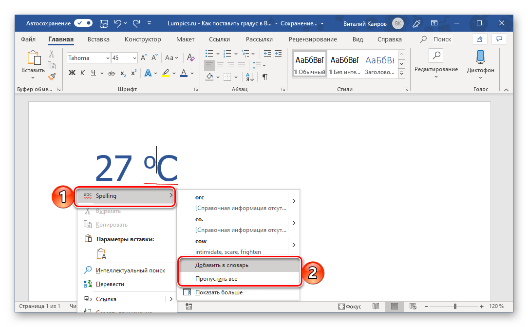Image resolution: width=528 pixels, height=327 pixels.
Task: Click the Dictate microphone icon
Action: point(480,57)
